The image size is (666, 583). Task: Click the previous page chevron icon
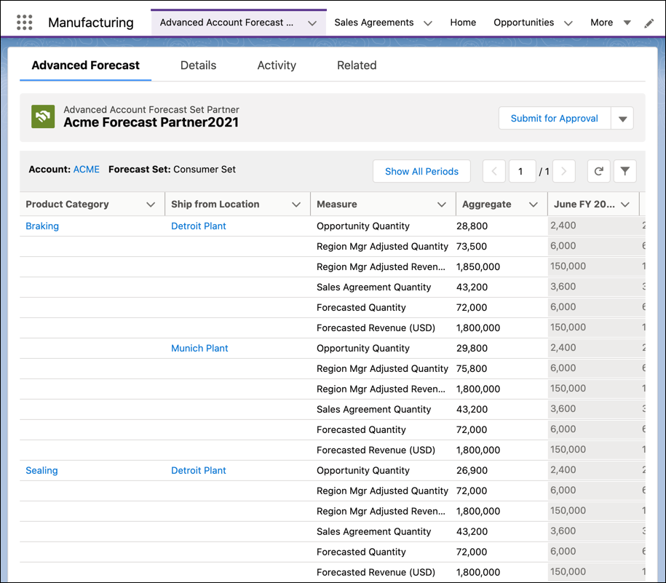[494, 171]
